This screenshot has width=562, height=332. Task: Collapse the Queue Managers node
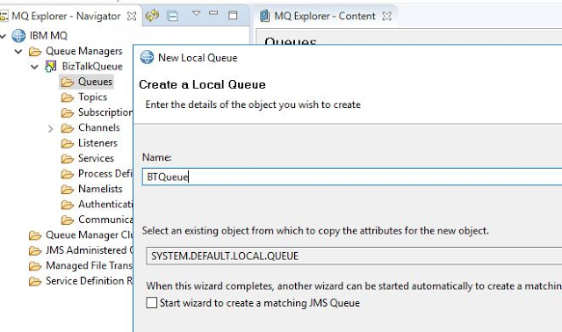point(18,52)
